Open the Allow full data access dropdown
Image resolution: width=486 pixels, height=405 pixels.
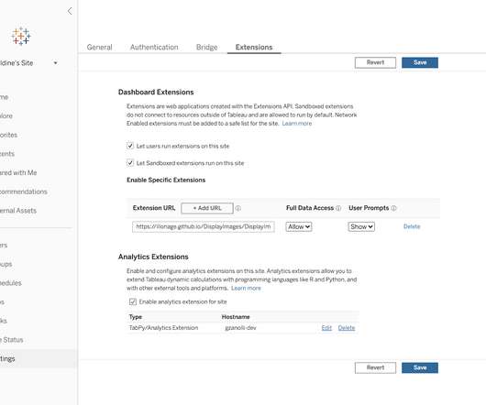pos(299,227)
